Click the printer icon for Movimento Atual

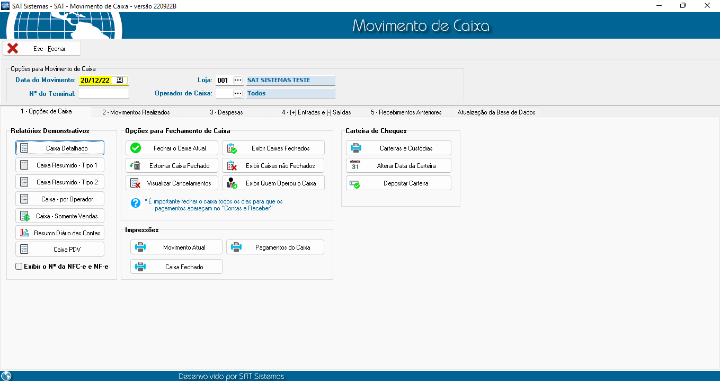coord(140,247)
